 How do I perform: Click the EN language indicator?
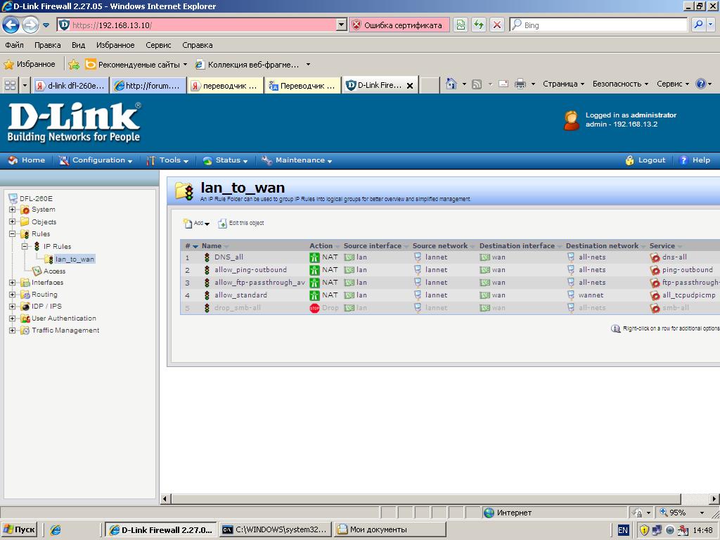623,530
